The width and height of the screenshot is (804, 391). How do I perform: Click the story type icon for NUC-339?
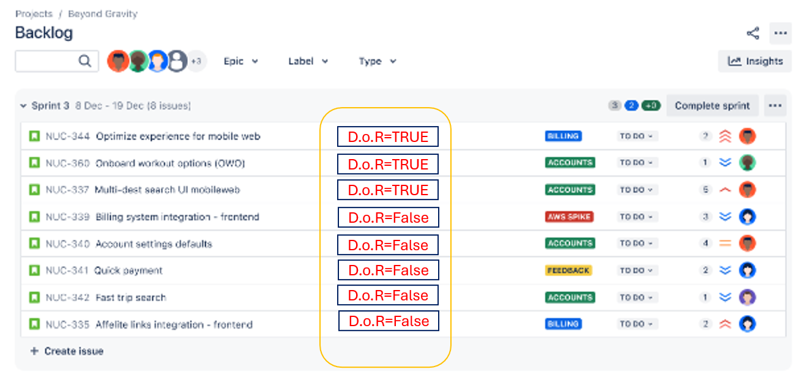point(34,217)
